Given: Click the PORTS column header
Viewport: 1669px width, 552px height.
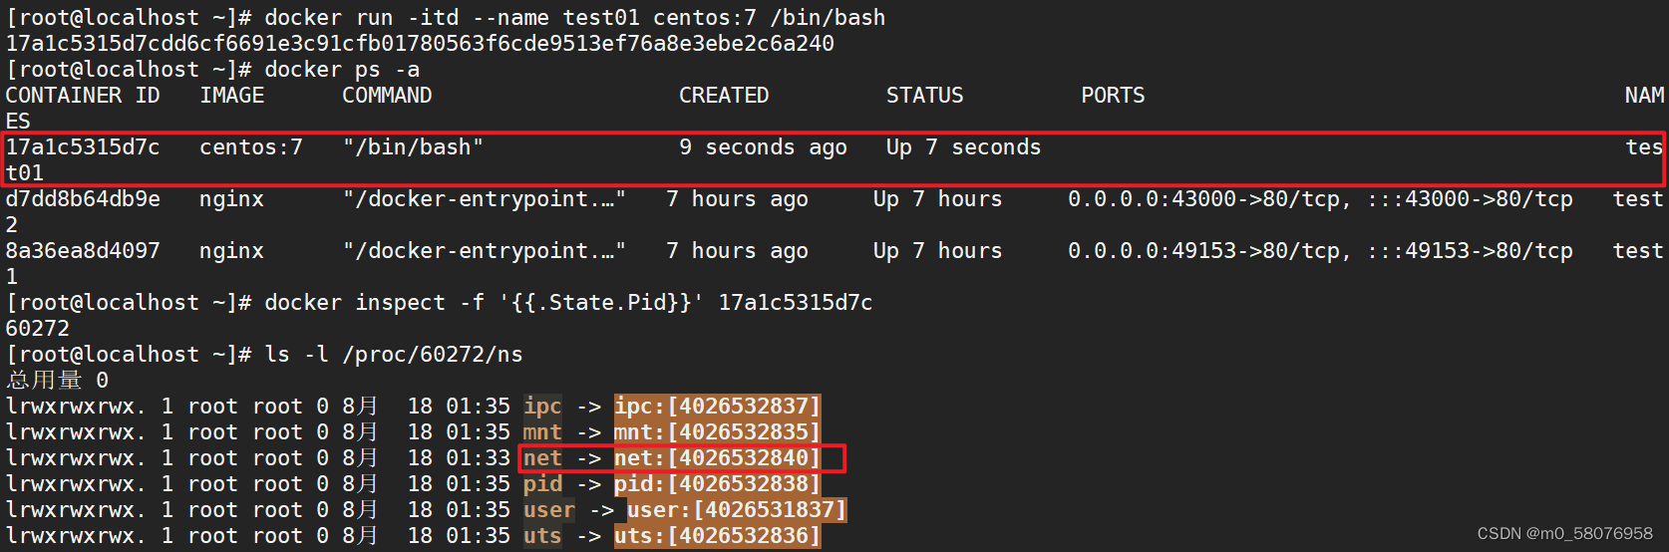Looking at the screenshot, I should pyautogui.click(x=1114, y=96).
